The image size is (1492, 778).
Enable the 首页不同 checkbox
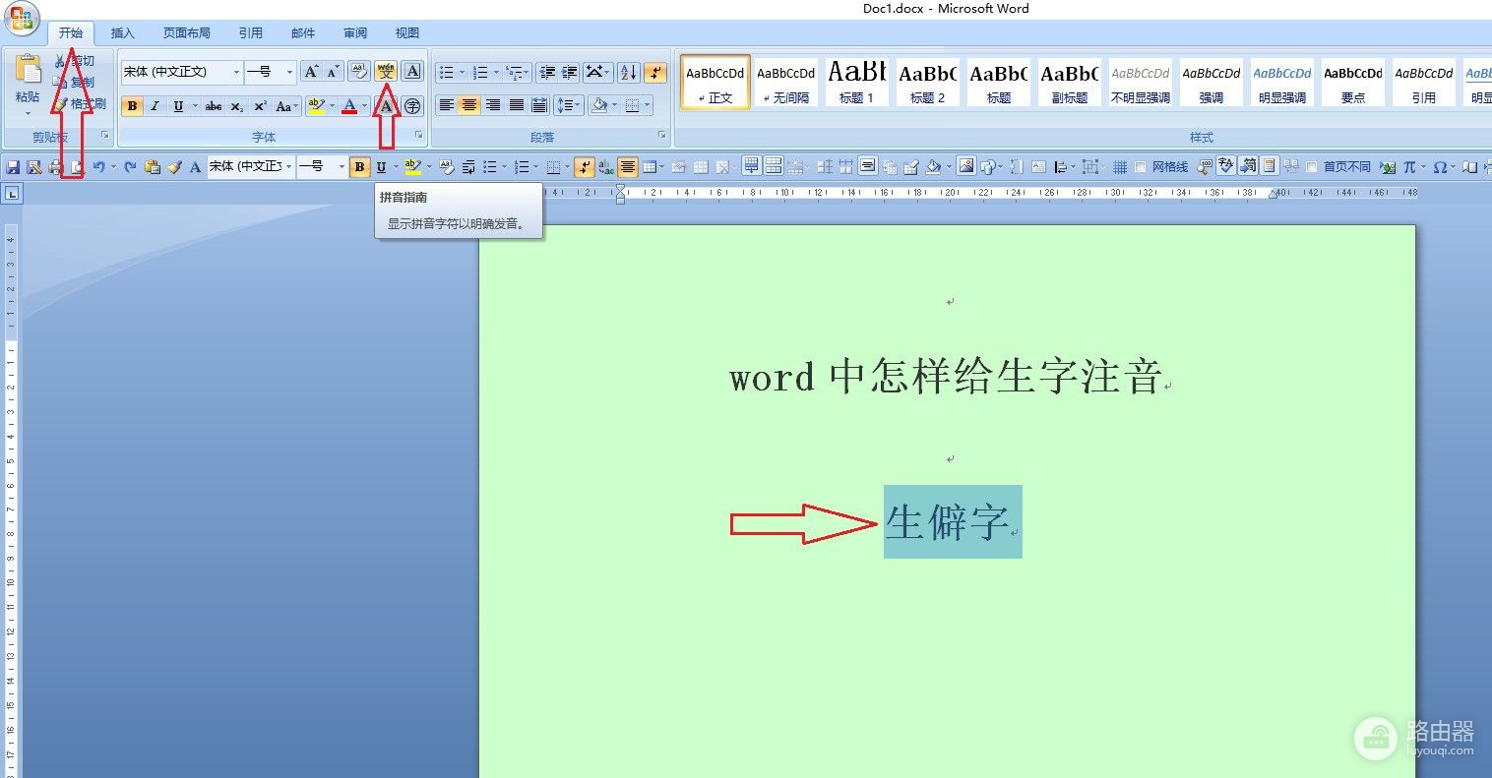click(1311, 167)
